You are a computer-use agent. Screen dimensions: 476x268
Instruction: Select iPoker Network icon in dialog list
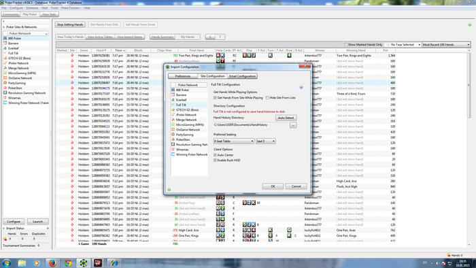click(173, 114)
